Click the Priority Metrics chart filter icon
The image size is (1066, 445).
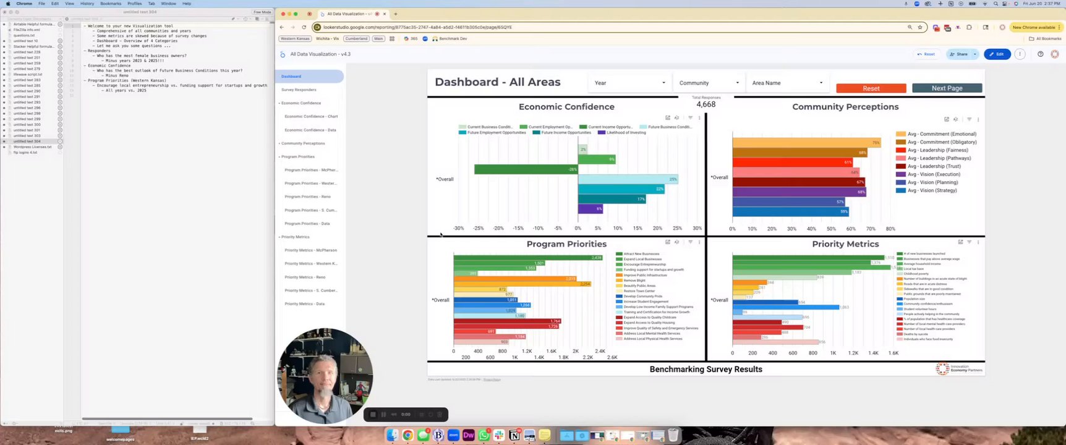[969, 242]
